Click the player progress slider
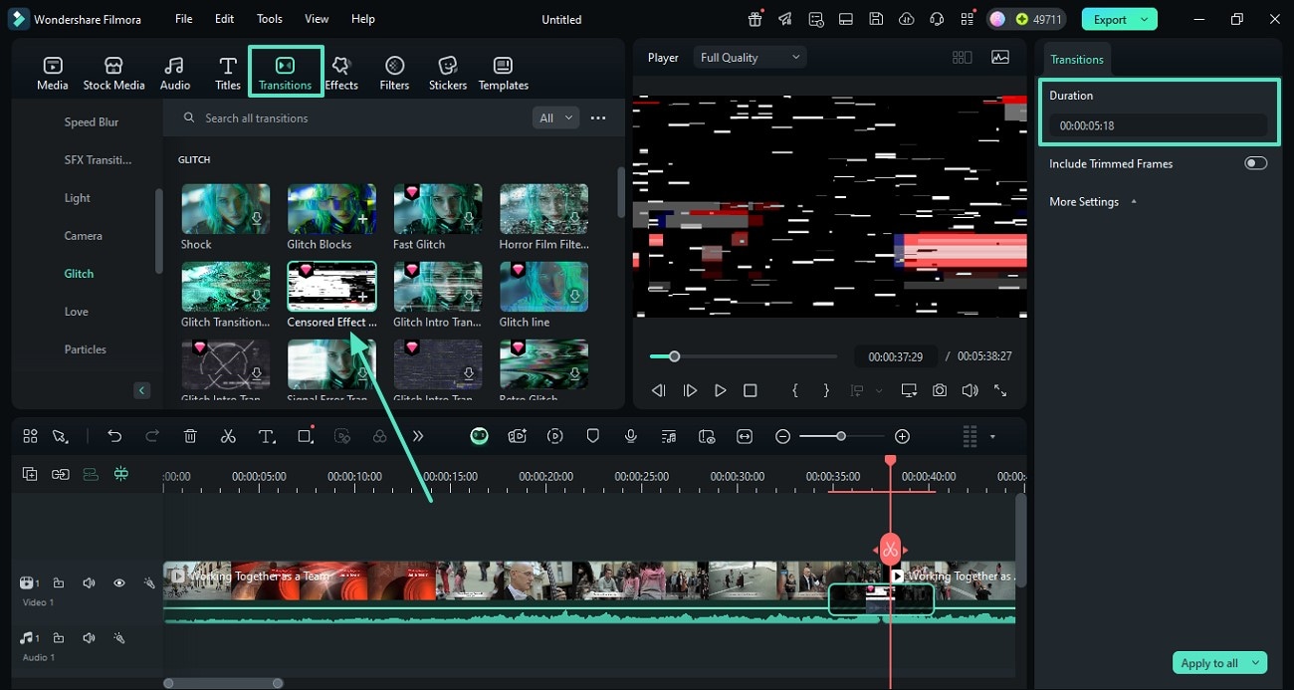This screenshot has width=1294, height=690. [x=744, y=356]
